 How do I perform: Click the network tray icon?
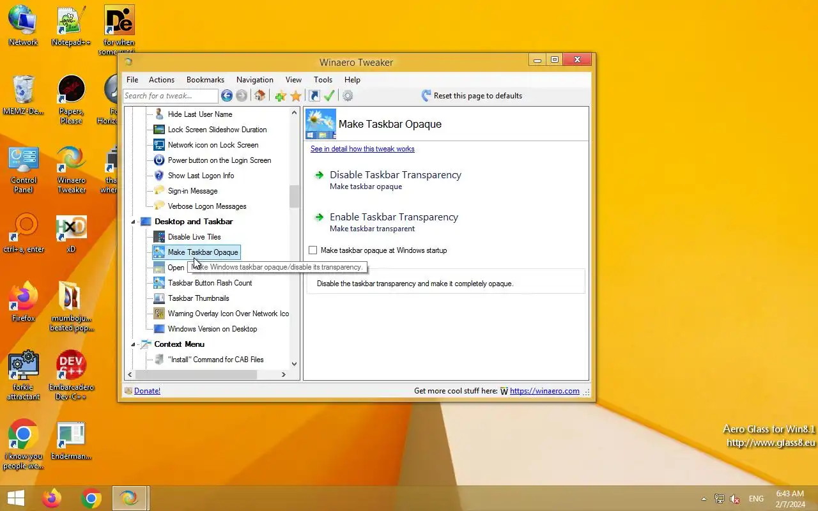click(720, 499)
